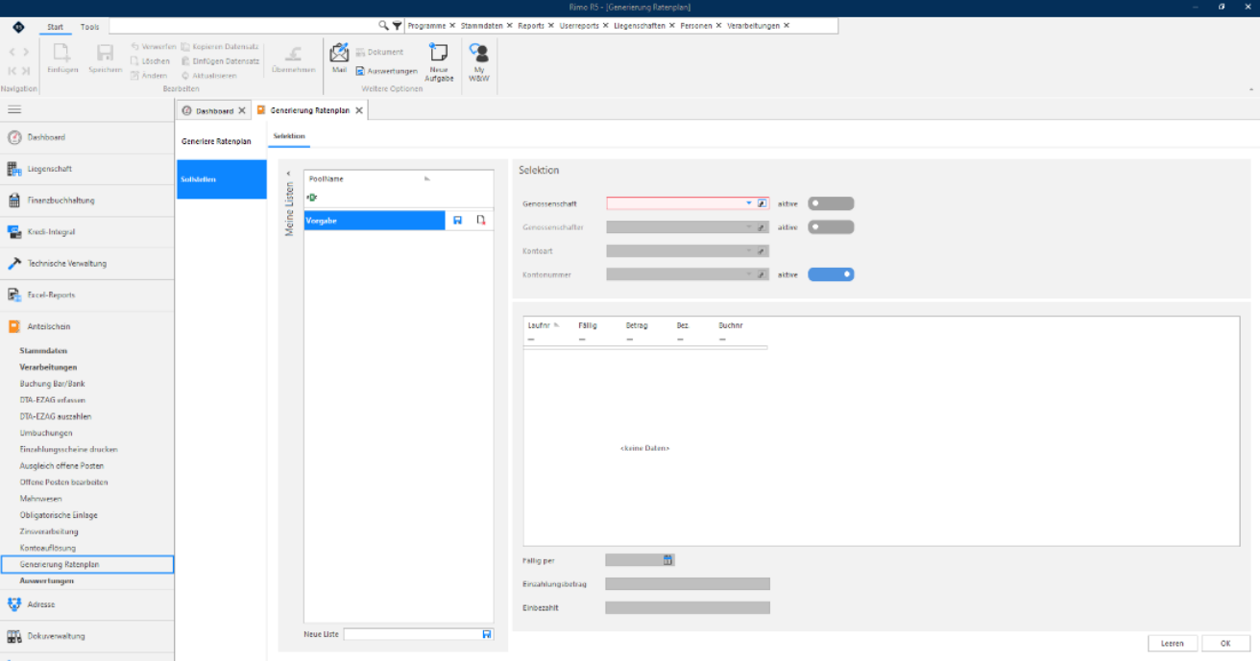The height and width of the screenshot is (661, 1260).
Task: Delete the Vorgabe list entry
Action: tap(480, 221)
